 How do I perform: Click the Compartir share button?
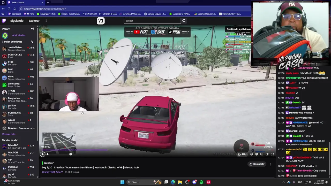[x=257, y=164]
